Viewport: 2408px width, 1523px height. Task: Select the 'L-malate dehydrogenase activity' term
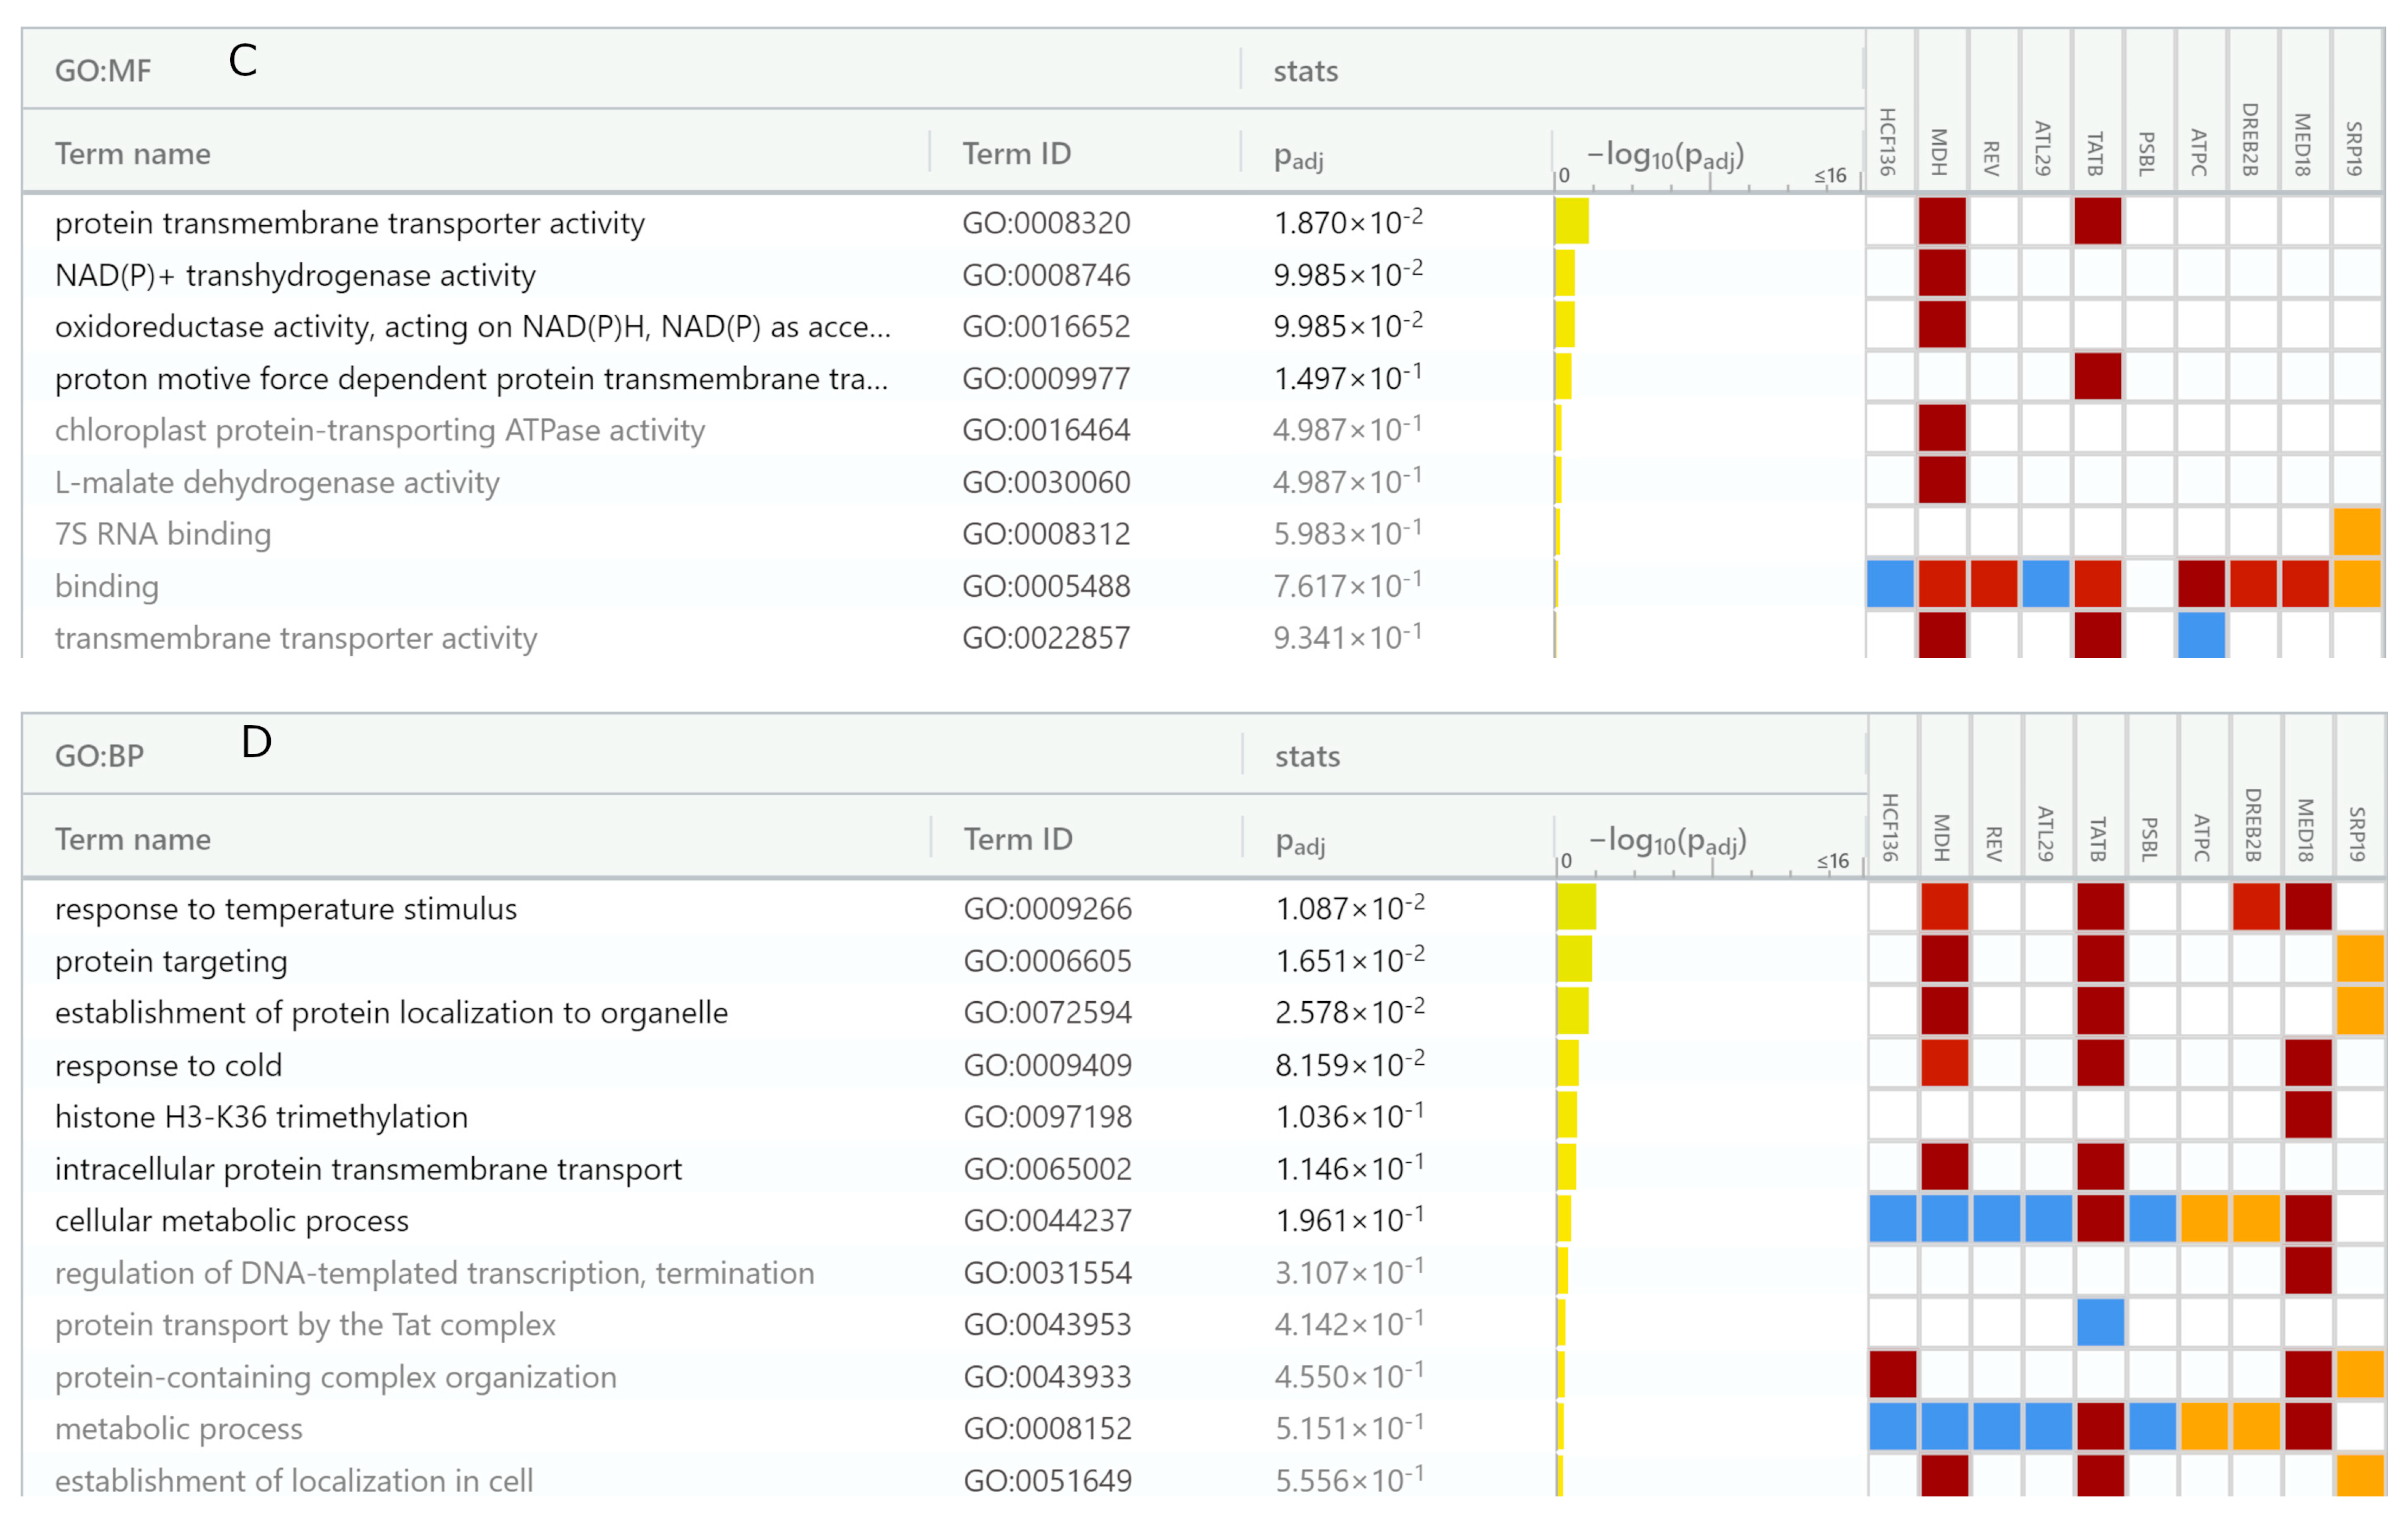[277, 482]
